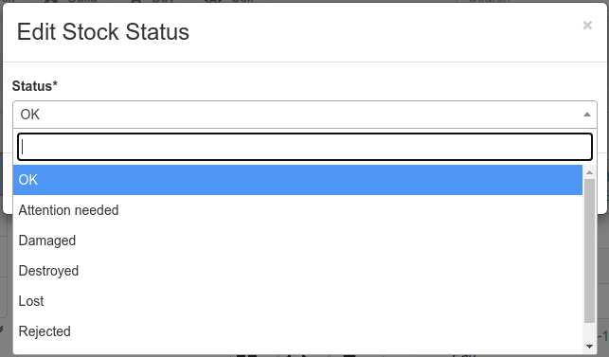Click the status list scrollbar down arrow

589,347
